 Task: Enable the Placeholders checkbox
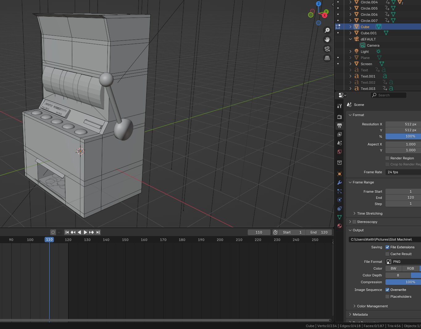387,297
